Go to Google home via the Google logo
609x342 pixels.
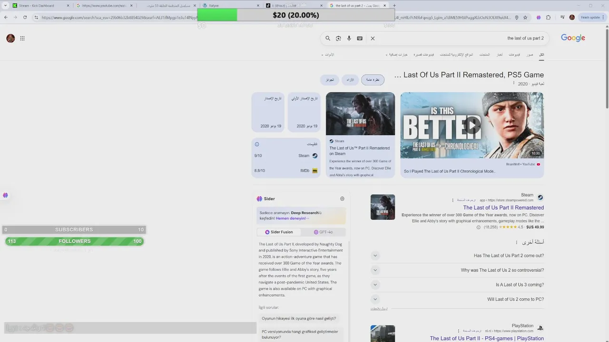click(573, 38)
